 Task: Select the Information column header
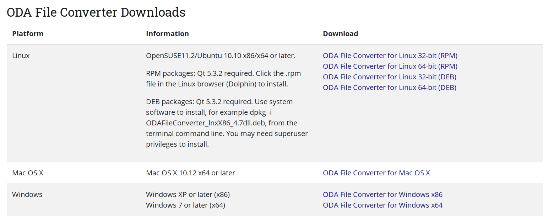coord(167,34)
